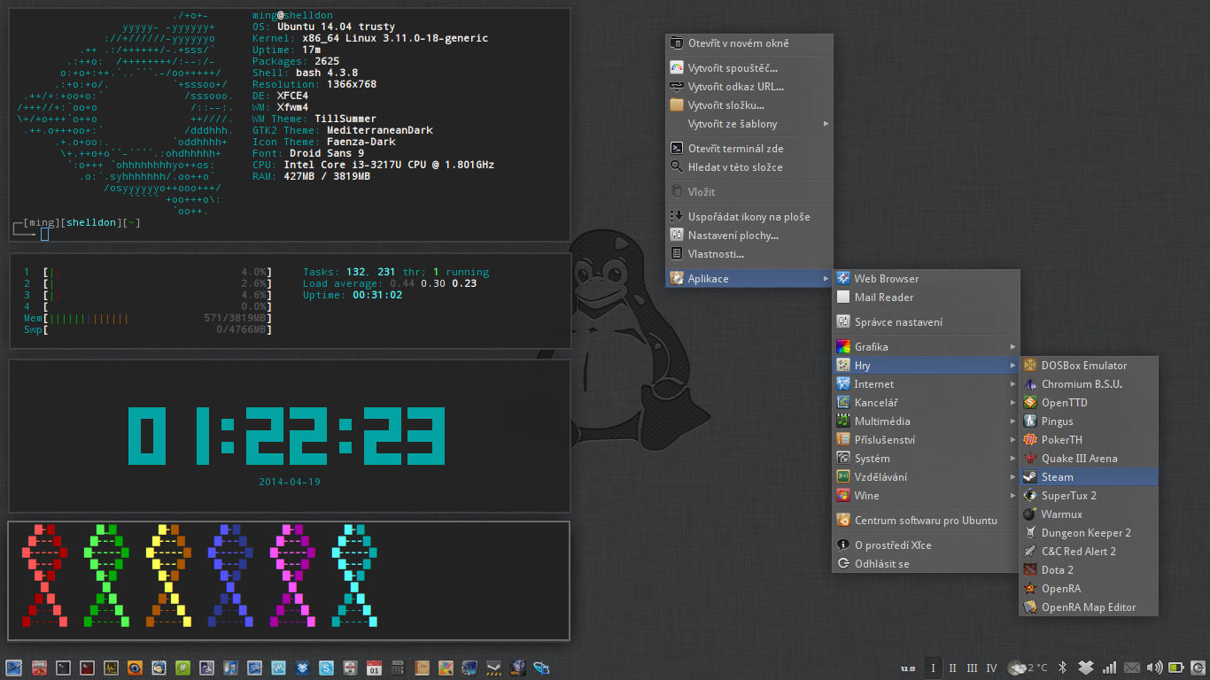Open the calculator launcher in the panel
Image resolution: width=1210 pixels, height=680 pixels.
coord(398,668)
